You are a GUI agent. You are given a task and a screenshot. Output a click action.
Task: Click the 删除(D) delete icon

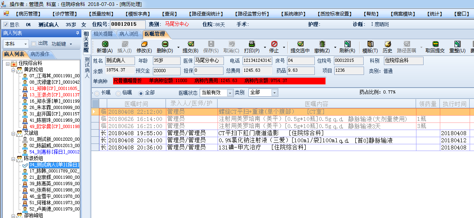tap(165, 44)
